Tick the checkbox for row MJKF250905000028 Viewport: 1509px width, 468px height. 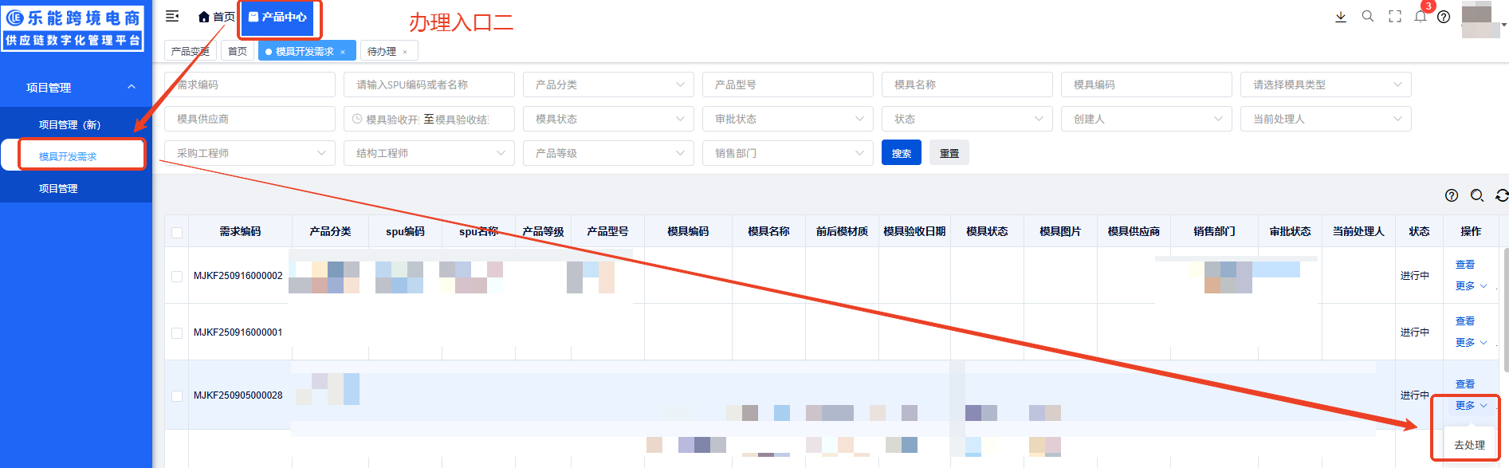(177, 396)
